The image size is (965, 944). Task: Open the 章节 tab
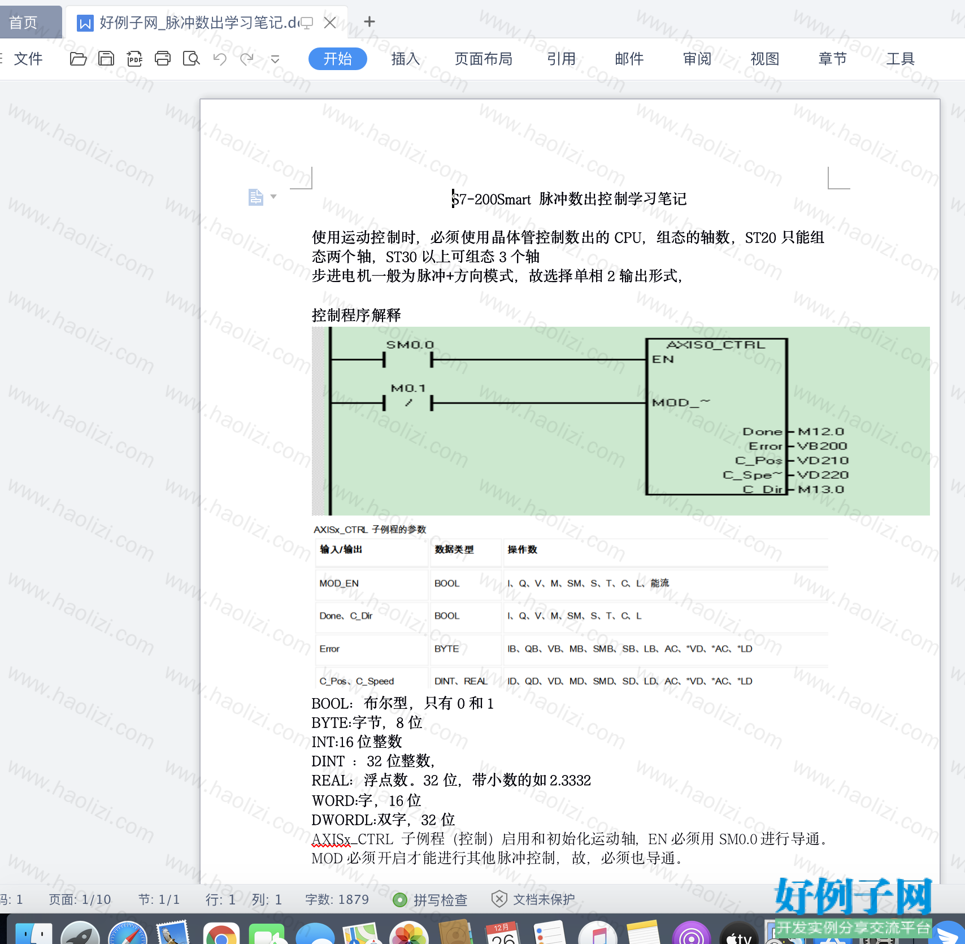(x=833, y=59)
